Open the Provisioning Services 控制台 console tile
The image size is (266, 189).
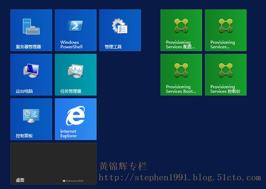(x=226, y=75)
